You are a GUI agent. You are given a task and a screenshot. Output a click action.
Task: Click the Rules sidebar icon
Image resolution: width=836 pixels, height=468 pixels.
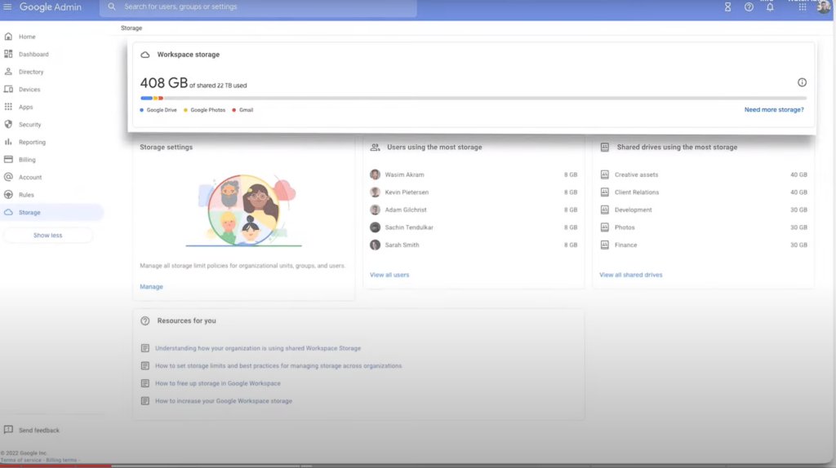pyautogui.click(x=8, y=195)
